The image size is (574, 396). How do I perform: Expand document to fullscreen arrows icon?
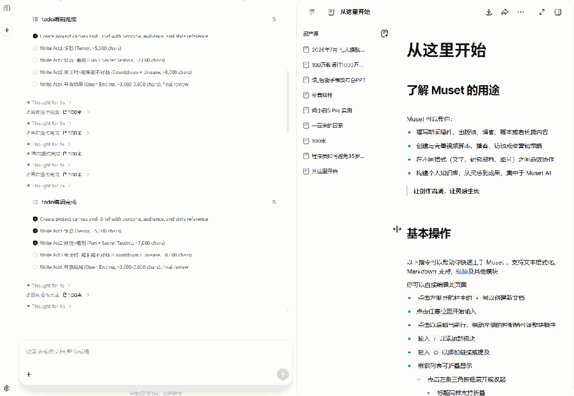pos(542,12)
